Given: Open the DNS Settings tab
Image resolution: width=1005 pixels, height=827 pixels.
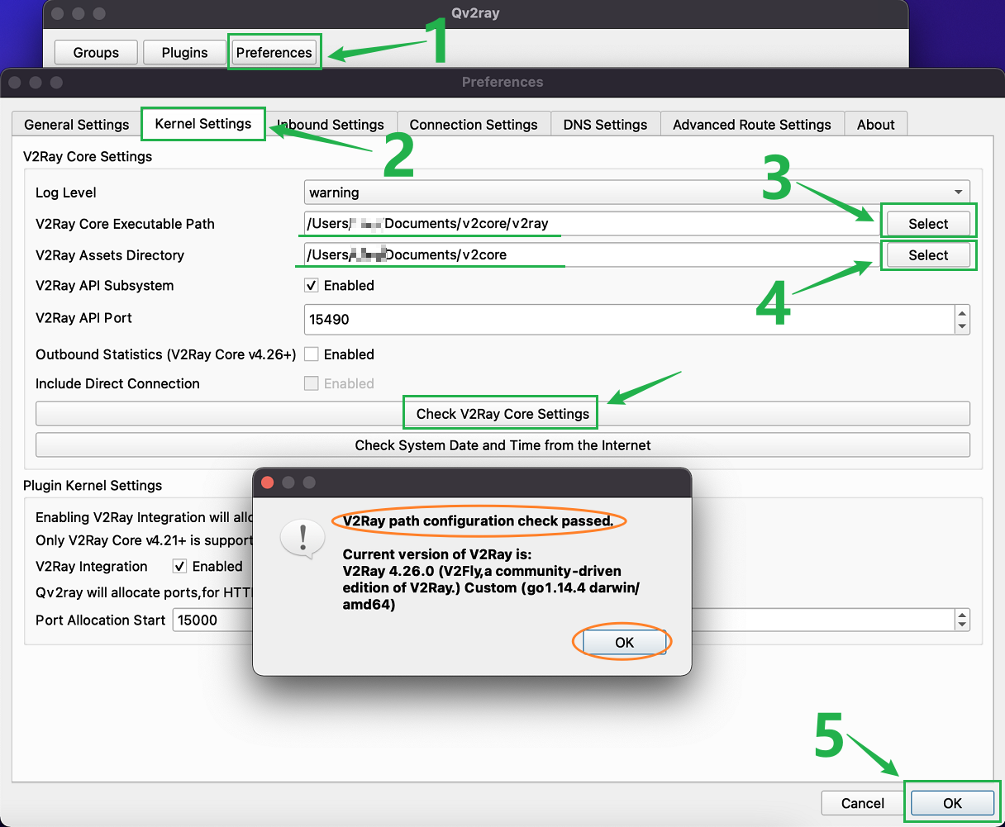Looking at the screenshot, I should tap(605, 125).
